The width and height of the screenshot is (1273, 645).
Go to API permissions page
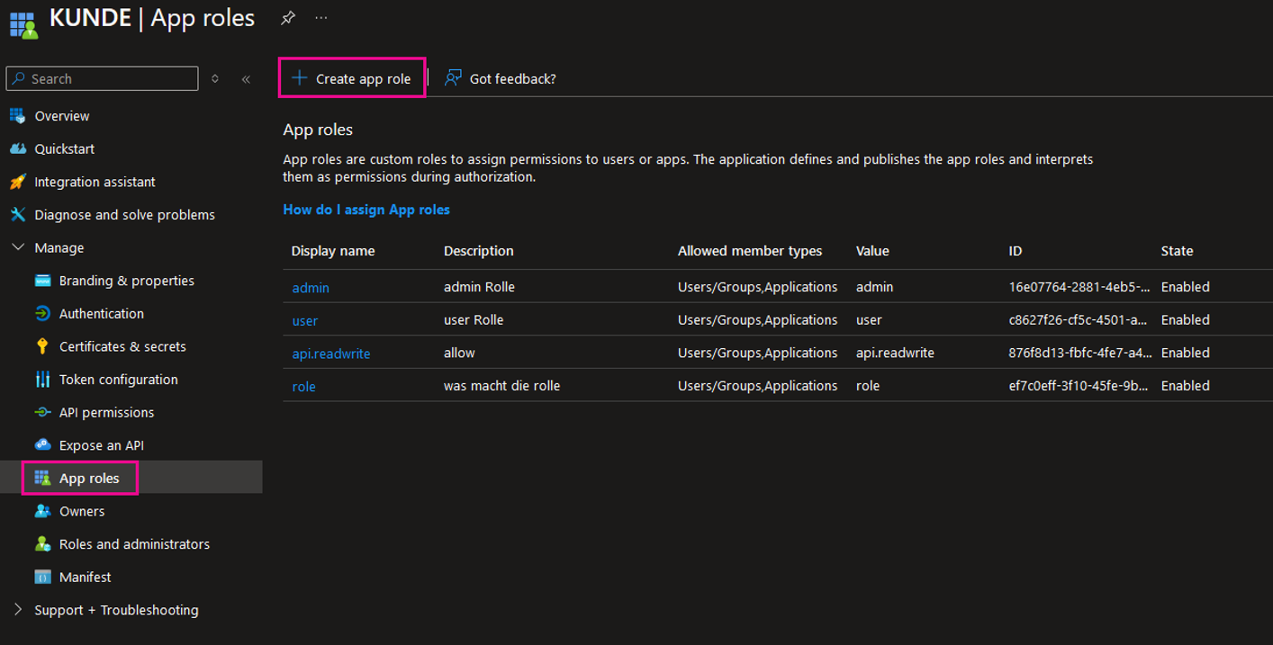[106, 413]
